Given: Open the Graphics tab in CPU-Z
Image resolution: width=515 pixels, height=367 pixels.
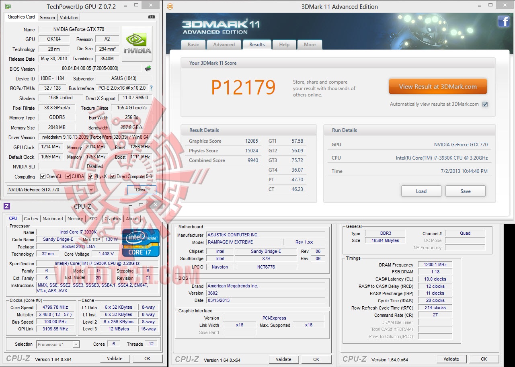Looking at the screenshot, I should pyautogui.click(x=113, y=219).
